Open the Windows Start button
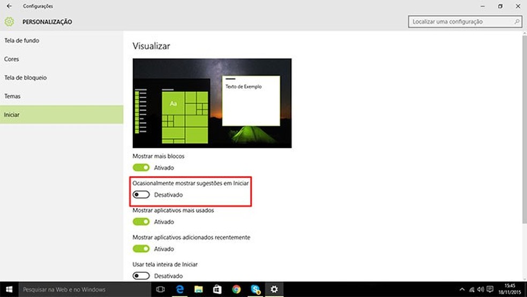Screen dimensions: 527x297 tap(9, 289)
